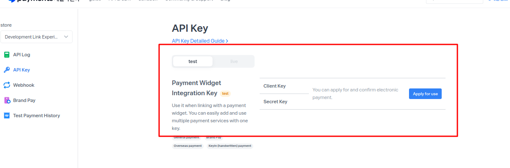Click the Overseas payment tag
Image resolution: width=510 pixels, height=168 pixels.
188,146
